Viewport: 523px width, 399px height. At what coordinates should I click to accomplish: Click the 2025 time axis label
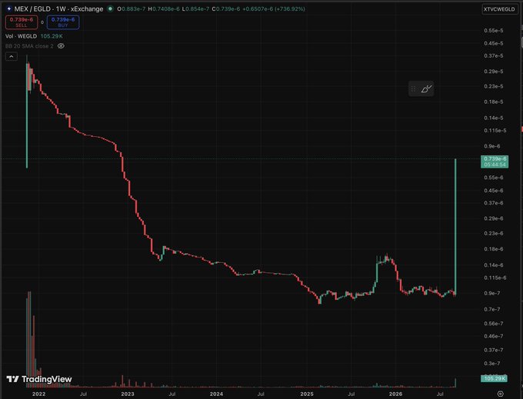click(307, 394)
